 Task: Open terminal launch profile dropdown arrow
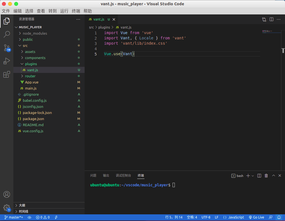click(x=253, y=176)
